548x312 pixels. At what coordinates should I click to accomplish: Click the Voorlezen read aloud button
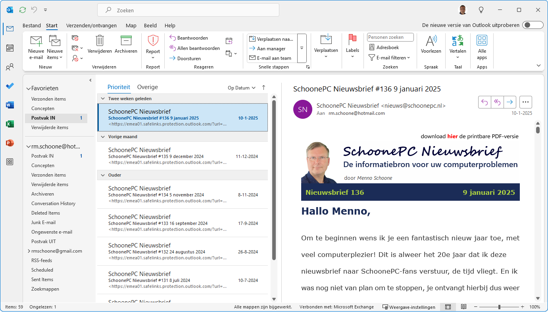[x=431, y=44]
